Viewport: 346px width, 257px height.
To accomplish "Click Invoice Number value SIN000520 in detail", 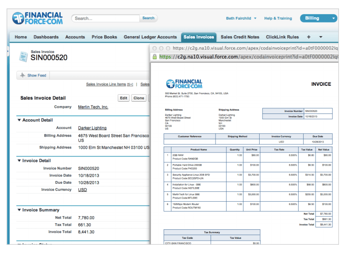I will [88, 168].
